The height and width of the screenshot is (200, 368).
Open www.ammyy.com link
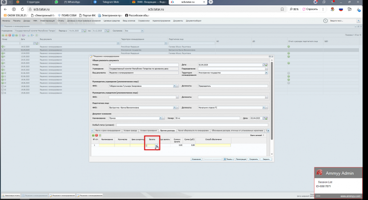click(x=350, y=196)
